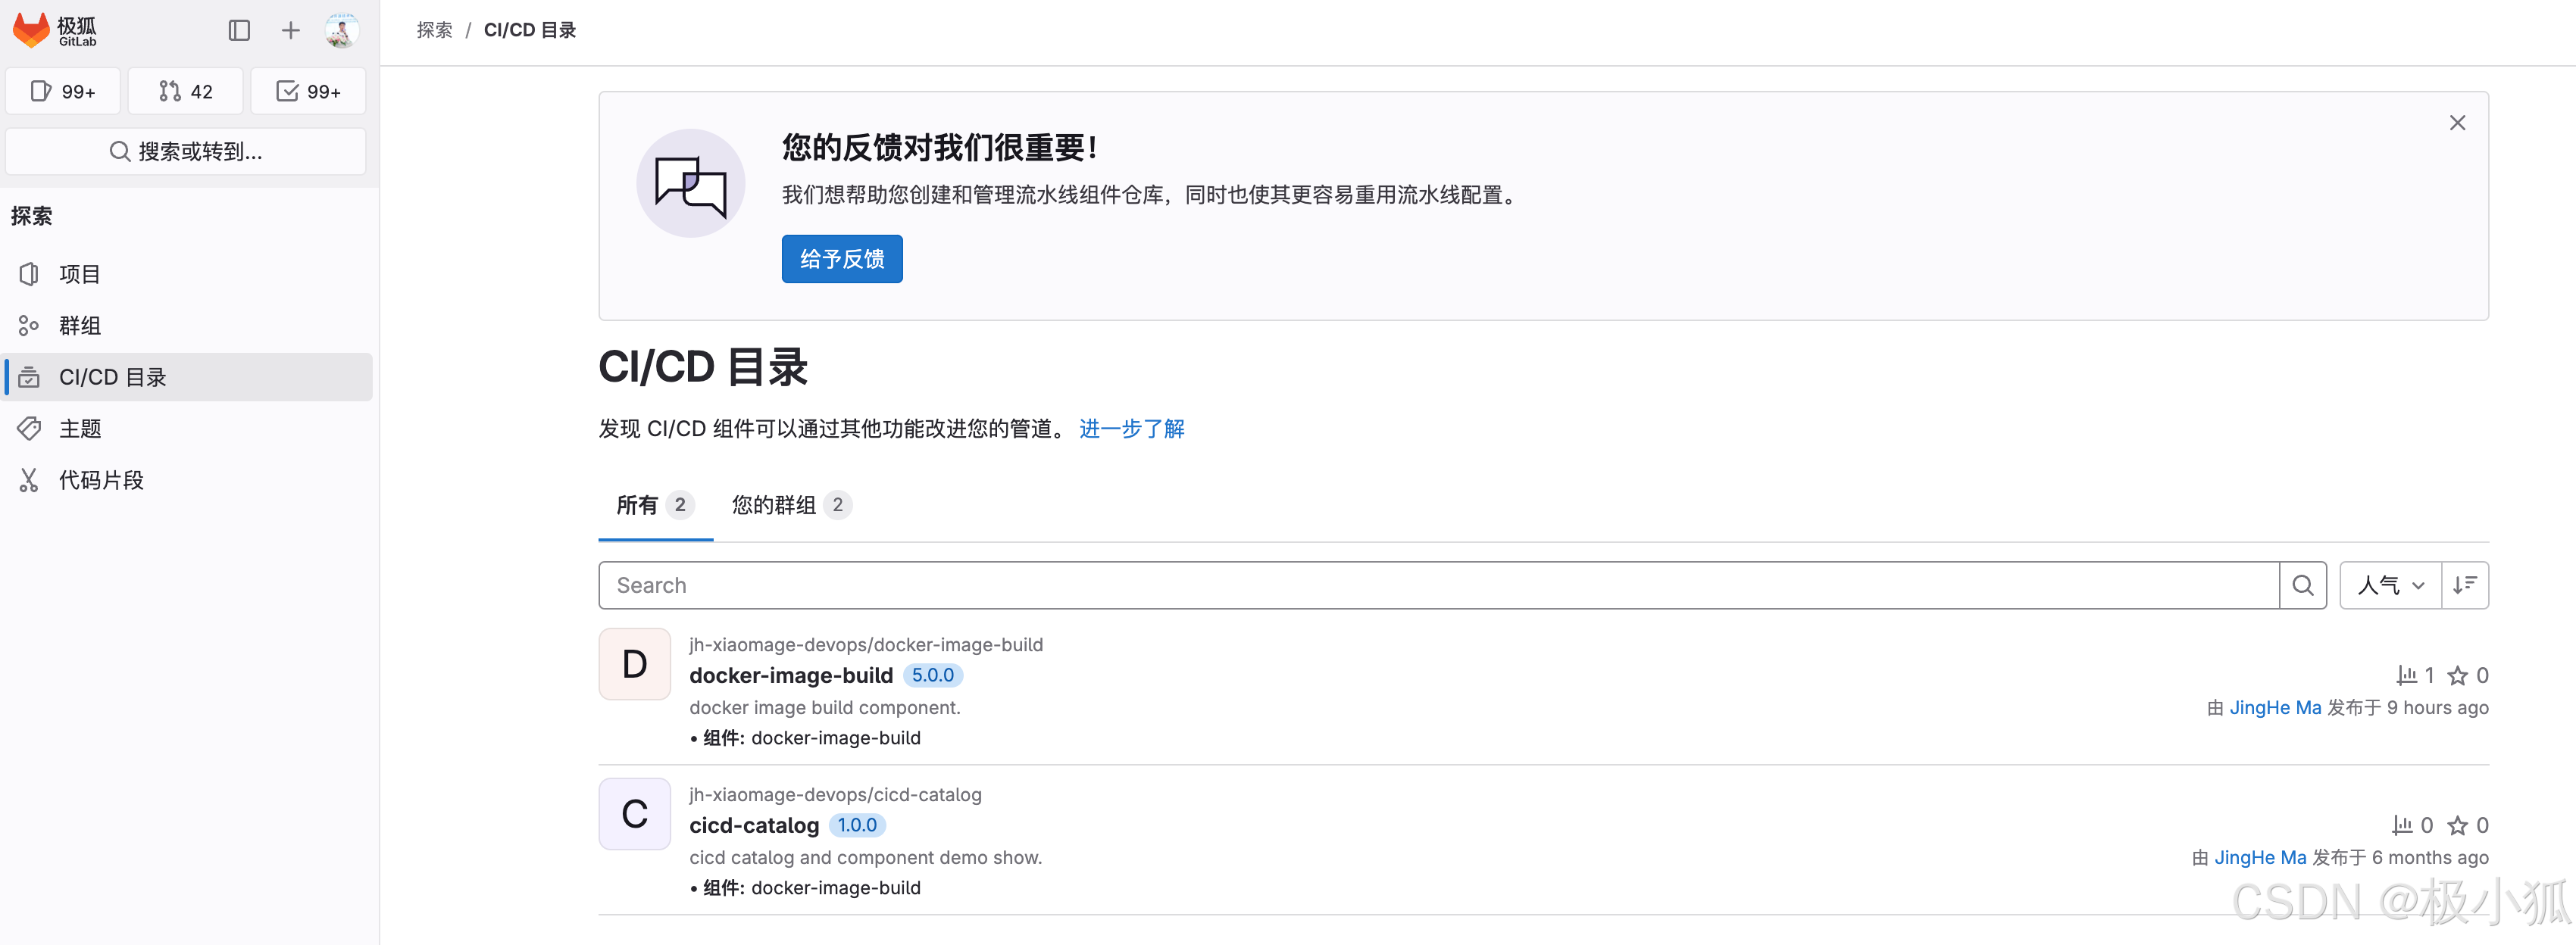Image resolution: width=2576 pixels, height=945 pixels.
Task: Open the docker-image-build catalog resource title
Action: (x=791, y=675)
